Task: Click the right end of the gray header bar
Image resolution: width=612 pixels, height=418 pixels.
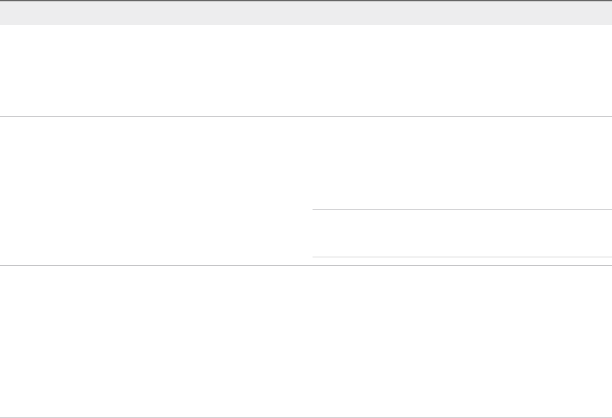Action: pyautogui.click(x=605, y=13)
